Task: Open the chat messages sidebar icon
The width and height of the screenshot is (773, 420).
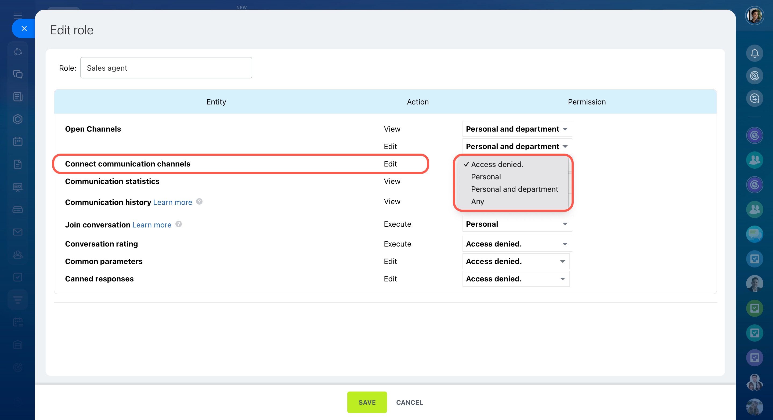Action: coord(18,74)
